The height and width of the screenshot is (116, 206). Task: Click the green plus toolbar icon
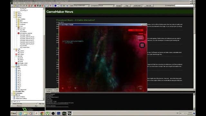(x=64, y=6)
